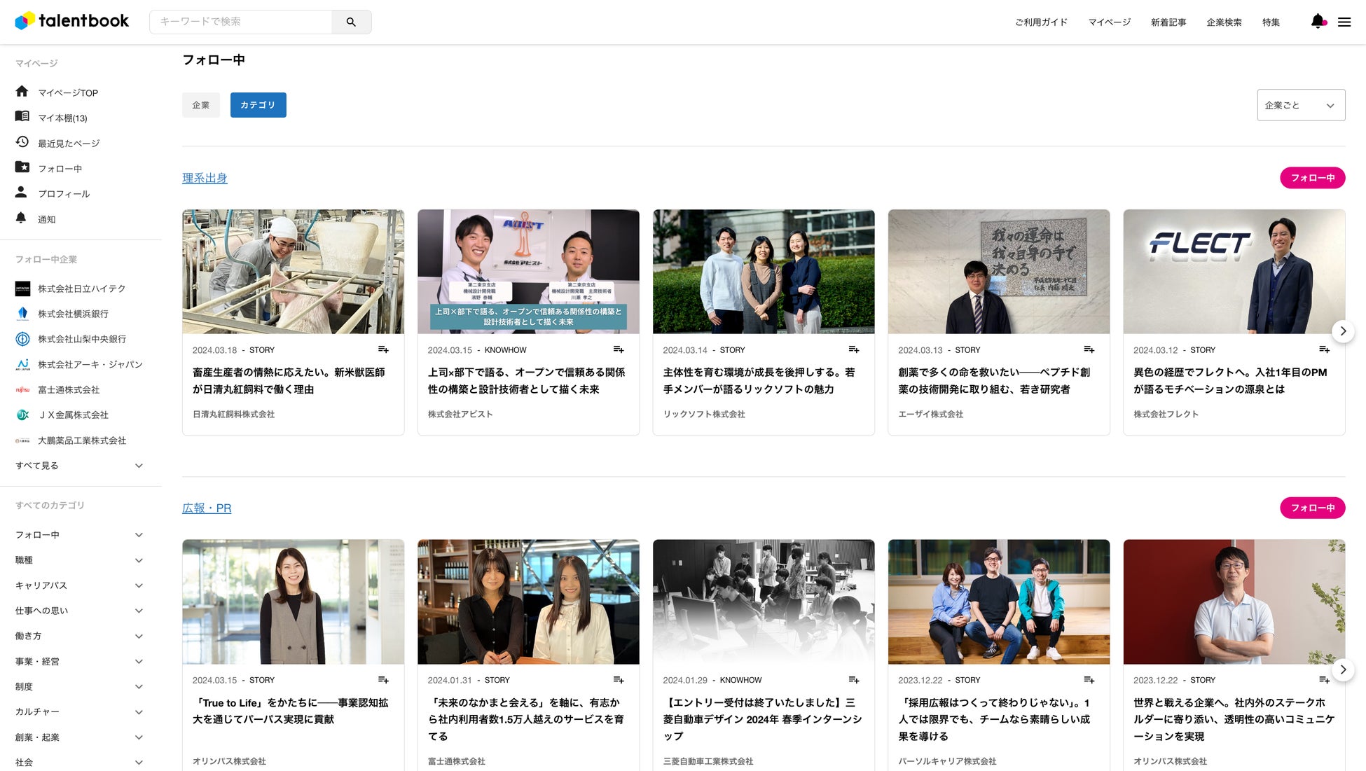Add 日清丸紅飼料 story to bookshelf icon

(383, 349)
